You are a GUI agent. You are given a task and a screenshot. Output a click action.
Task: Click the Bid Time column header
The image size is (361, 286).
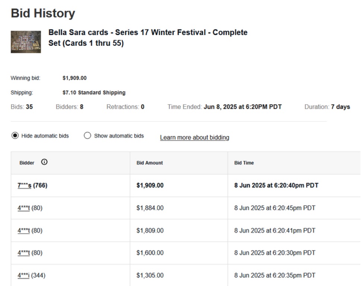244,163
